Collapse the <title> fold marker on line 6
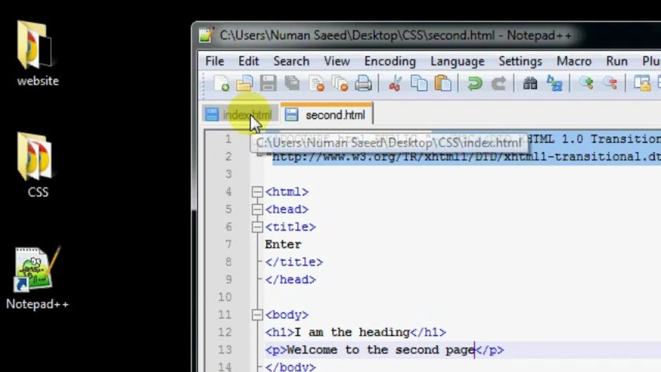This screenshot has height=372, width=661. tap(257, 227)
